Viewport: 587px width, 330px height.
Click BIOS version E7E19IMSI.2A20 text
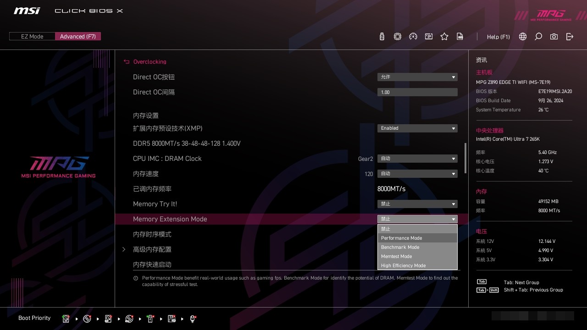[555, 92]
